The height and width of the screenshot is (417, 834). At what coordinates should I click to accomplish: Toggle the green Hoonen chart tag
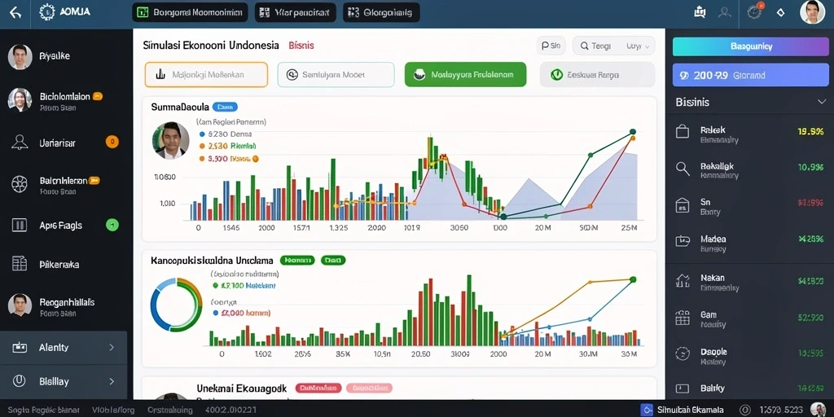(296, 261)
